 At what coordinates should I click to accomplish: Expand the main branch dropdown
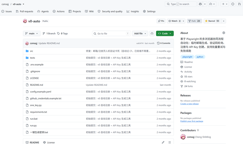click(32, 33)
